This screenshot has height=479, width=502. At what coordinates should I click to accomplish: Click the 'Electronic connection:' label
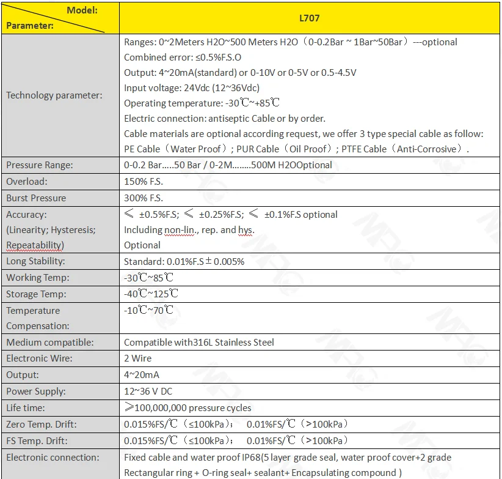click(x=53, y=458)
